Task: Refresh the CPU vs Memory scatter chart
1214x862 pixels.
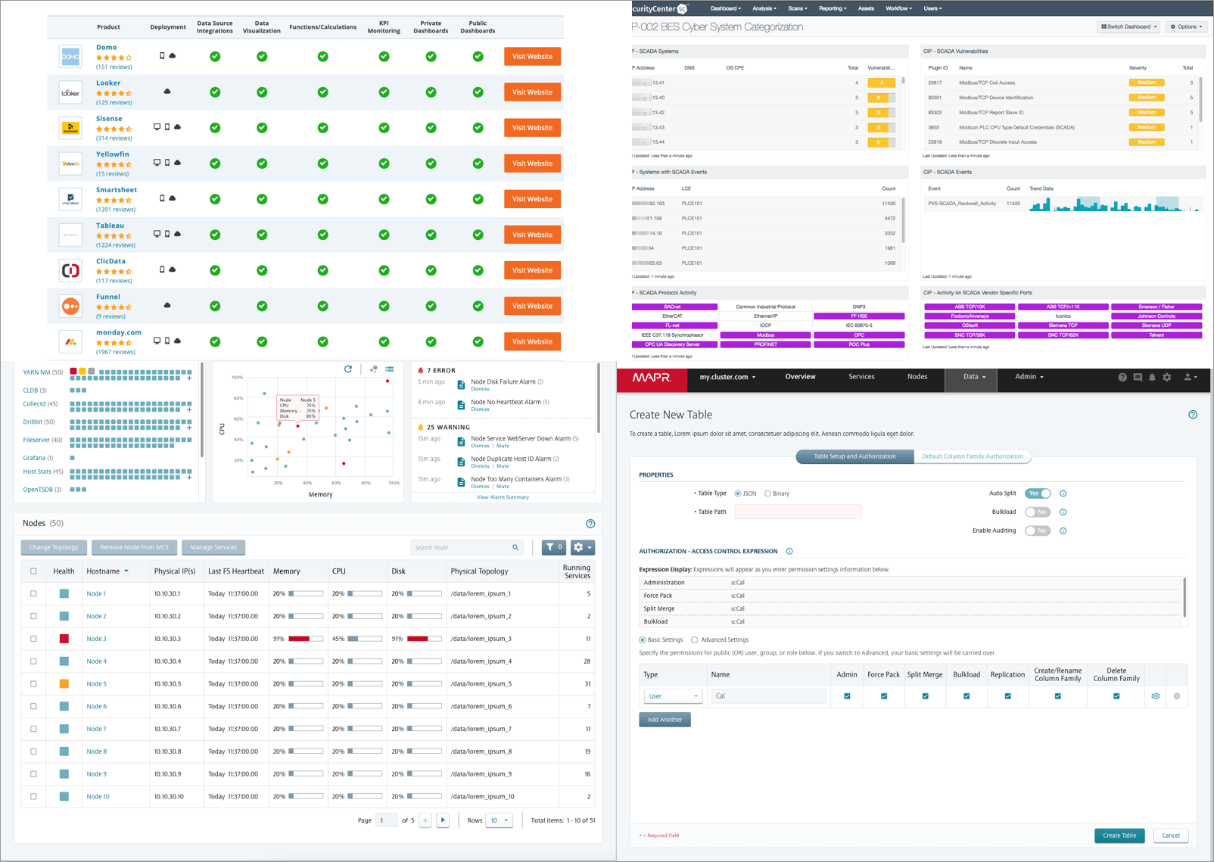Action: (x=348, y=369)
